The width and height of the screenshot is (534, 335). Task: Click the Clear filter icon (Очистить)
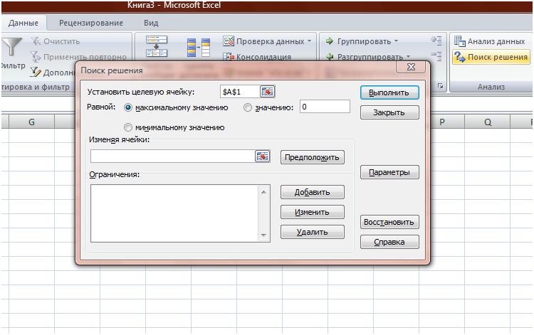tap(36, 41)
